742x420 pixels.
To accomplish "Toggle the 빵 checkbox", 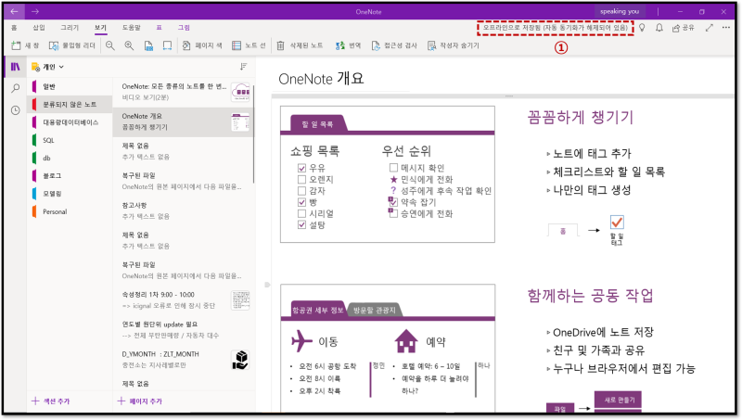I will tap(301, 202).
